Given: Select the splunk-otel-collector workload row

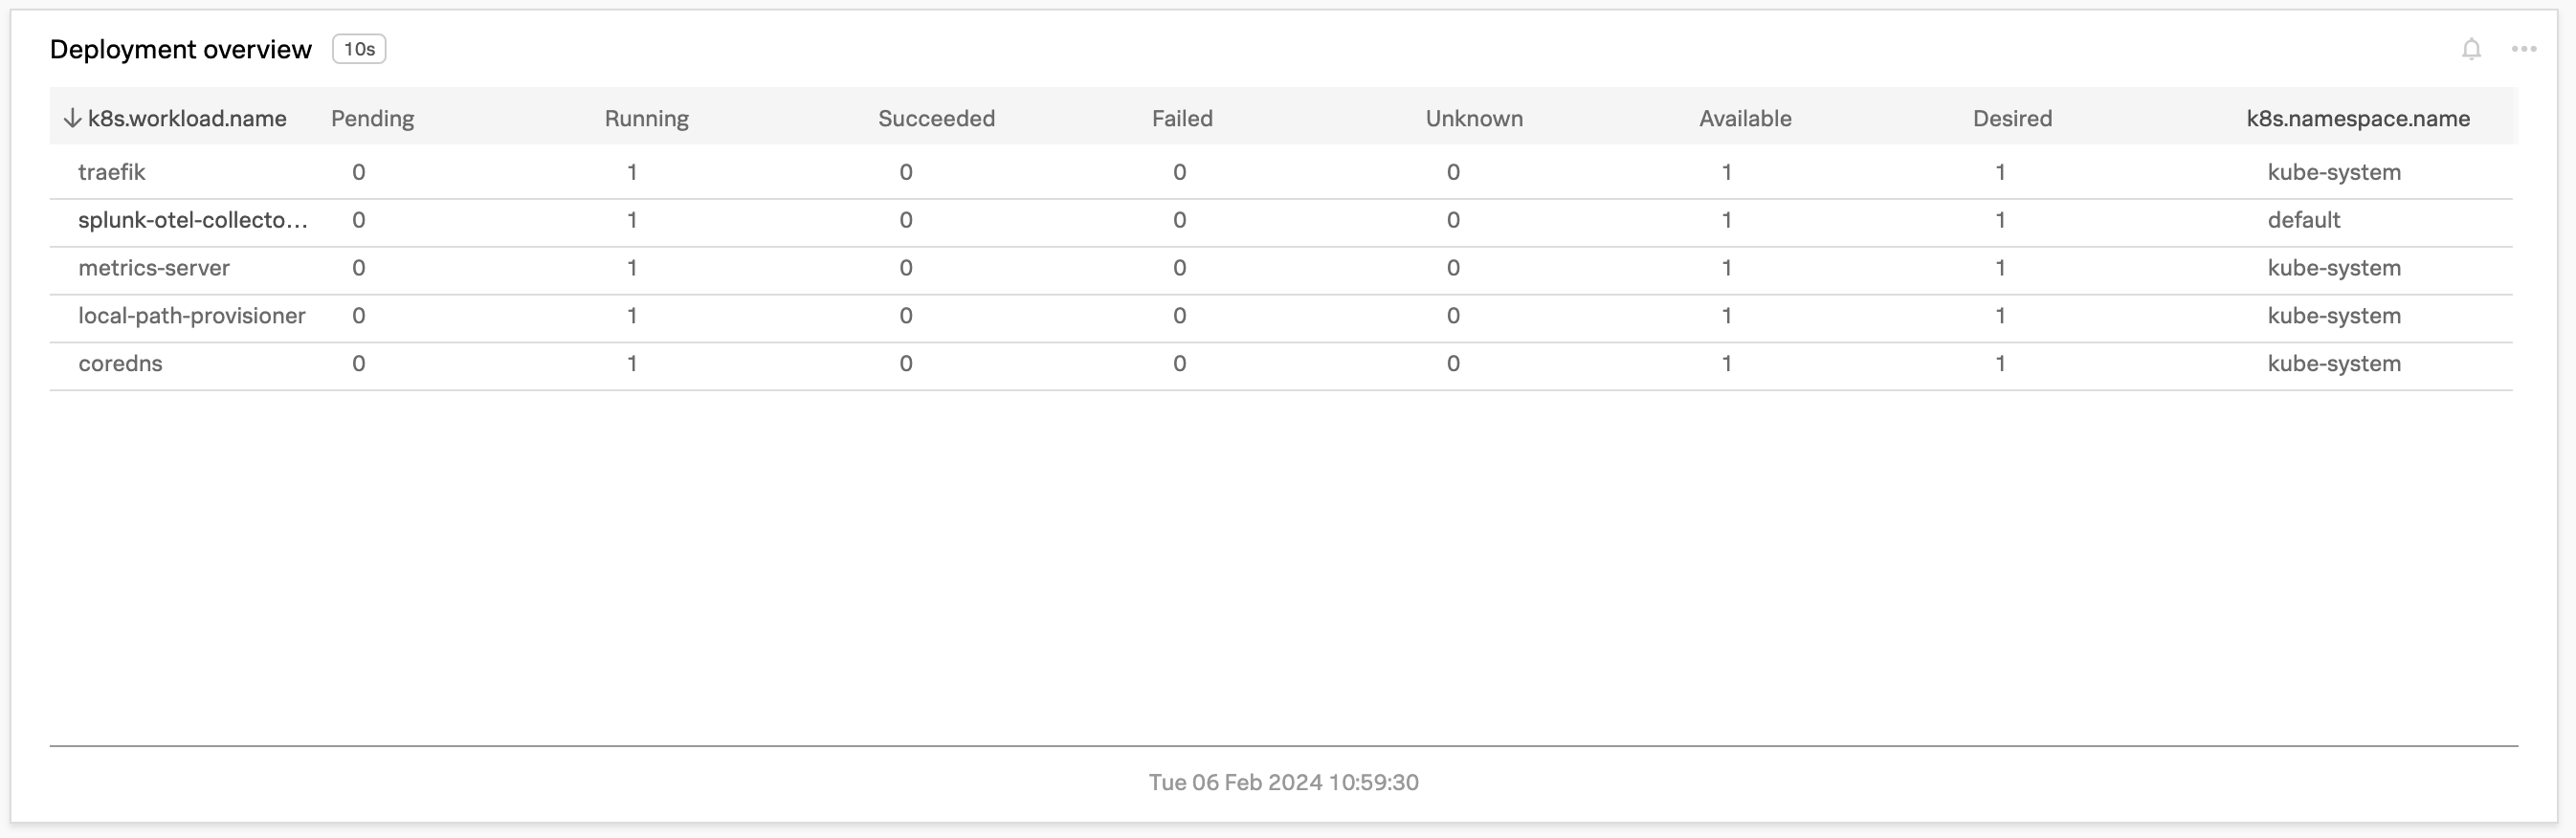Looking at the screenshot, I should pyautogui.click(x=194, y=220).
